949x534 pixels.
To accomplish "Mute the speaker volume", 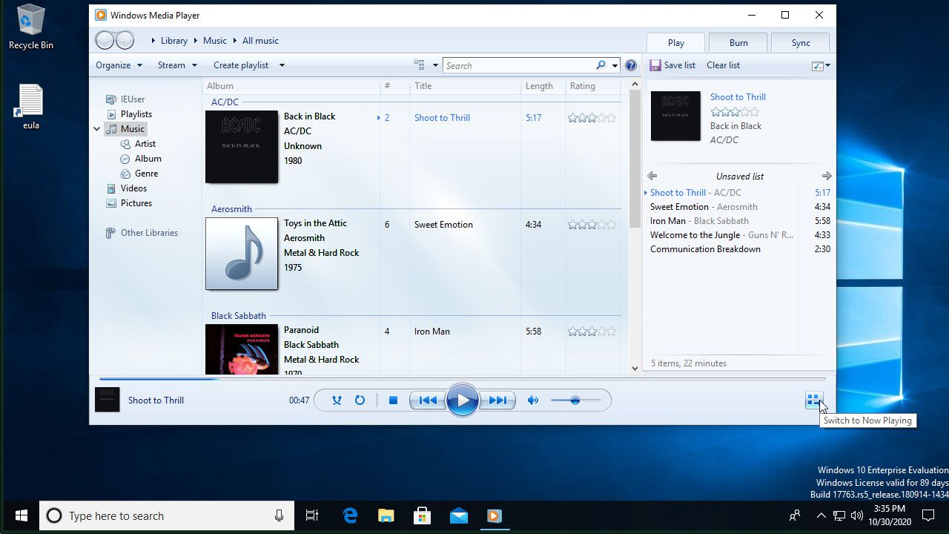I will tap(532, 400).
